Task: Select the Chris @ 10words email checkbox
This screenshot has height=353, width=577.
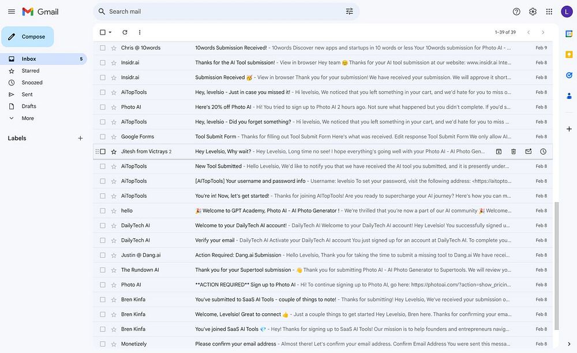Action: tap(103, 48)
